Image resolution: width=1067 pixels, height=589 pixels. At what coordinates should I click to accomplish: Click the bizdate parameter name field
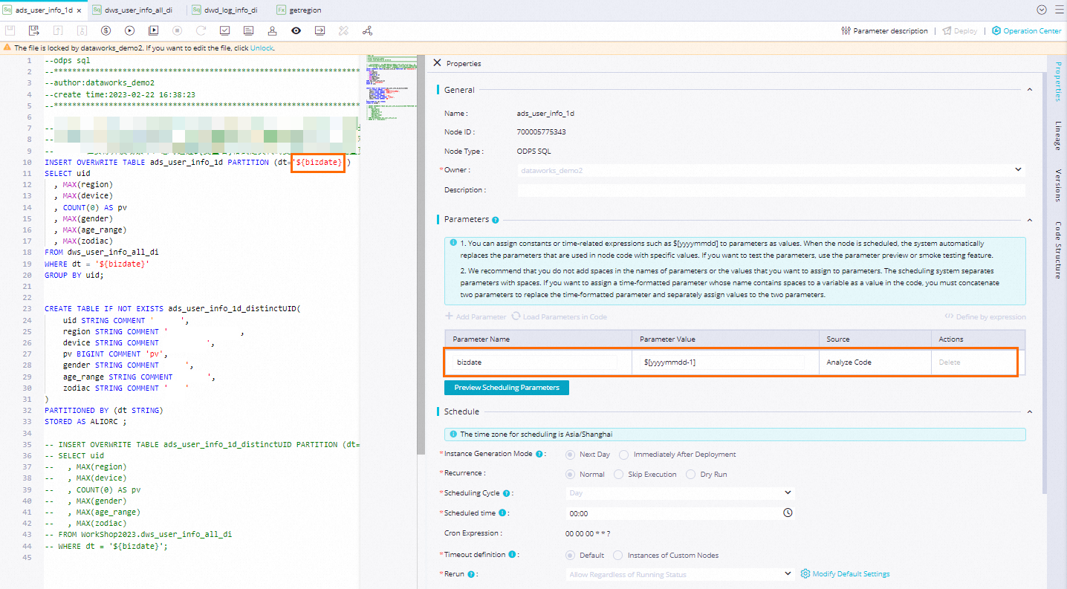click(535, 362)
